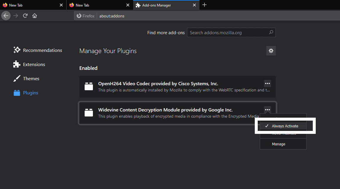Toggle more options menu for Widevine plugin
This screenshot has height=189, width=340.
click(x=268, y=110)
